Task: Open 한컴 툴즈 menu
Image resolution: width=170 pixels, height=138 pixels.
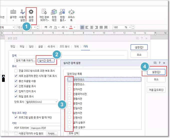Action: tap(62, 15)
